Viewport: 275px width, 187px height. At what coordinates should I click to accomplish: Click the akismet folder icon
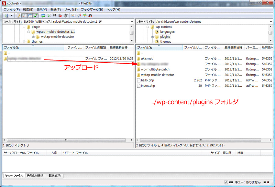tap(139, 58)
